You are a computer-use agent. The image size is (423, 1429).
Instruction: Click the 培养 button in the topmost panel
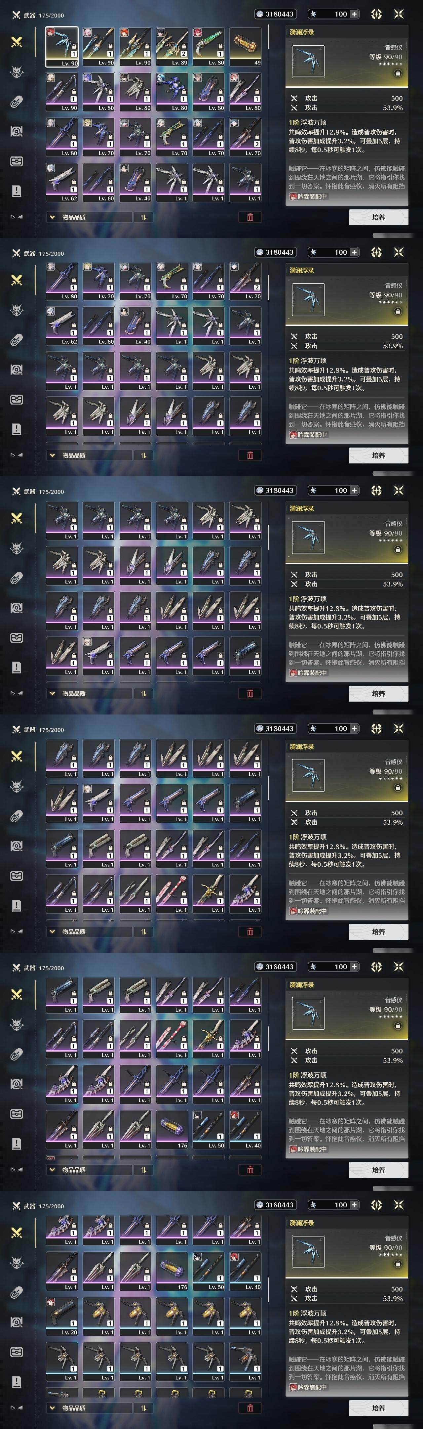pyautogui.click(x=379, y=217)
